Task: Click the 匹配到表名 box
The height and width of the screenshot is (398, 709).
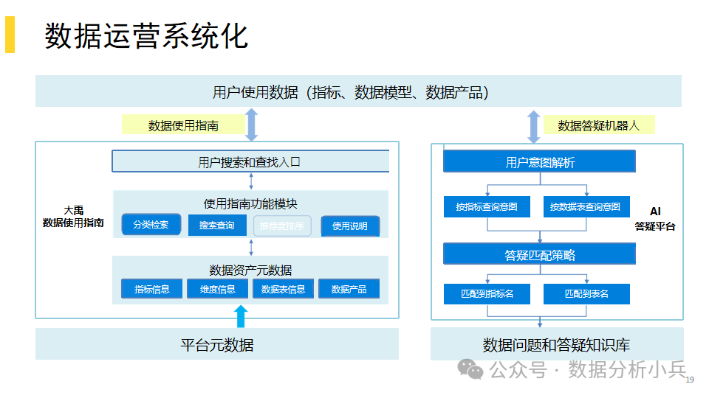Action: [x=586, y=294]
